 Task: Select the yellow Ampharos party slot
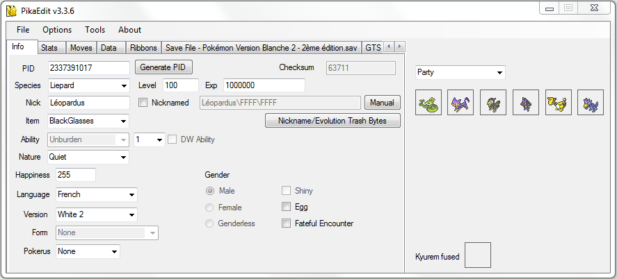coord(558,103)
